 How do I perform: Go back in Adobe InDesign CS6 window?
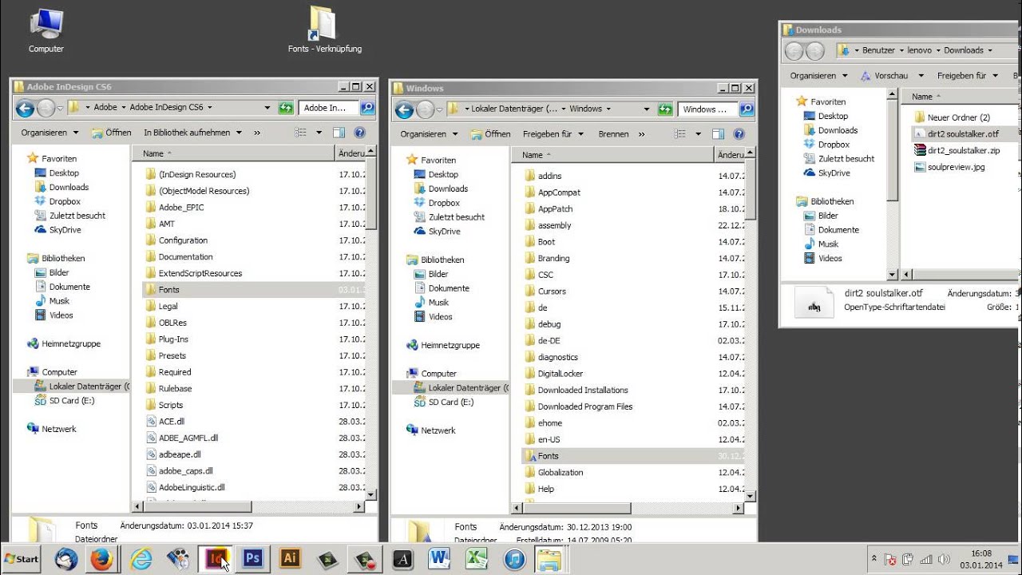coord(25,108)
